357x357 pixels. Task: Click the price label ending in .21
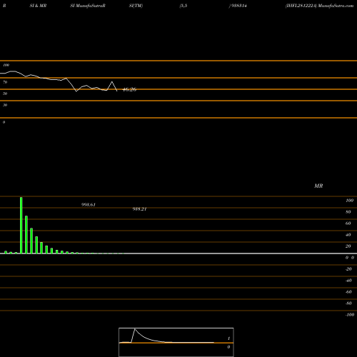click(139, 209)
